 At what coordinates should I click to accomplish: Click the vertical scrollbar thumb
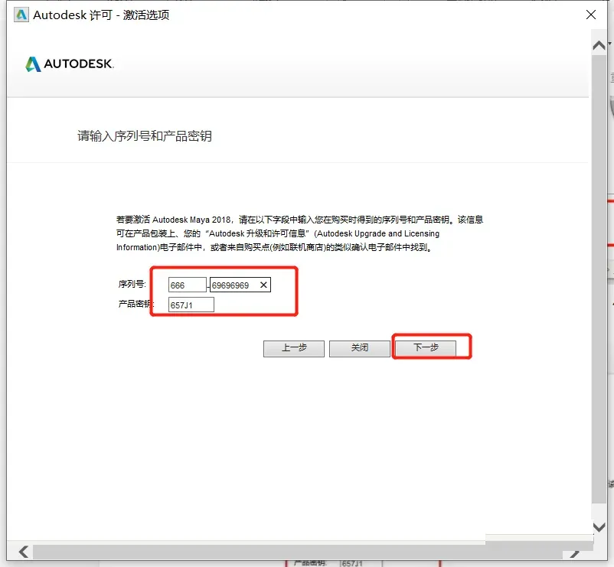coord(599,279)
